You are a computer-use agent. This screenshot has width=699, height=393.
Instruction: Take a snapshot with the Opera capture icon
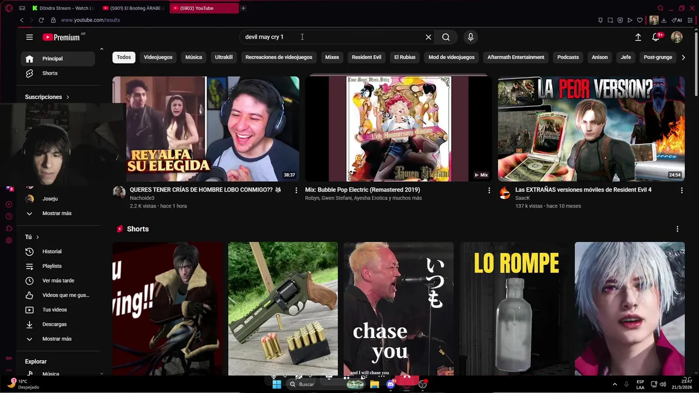(610, 20)
